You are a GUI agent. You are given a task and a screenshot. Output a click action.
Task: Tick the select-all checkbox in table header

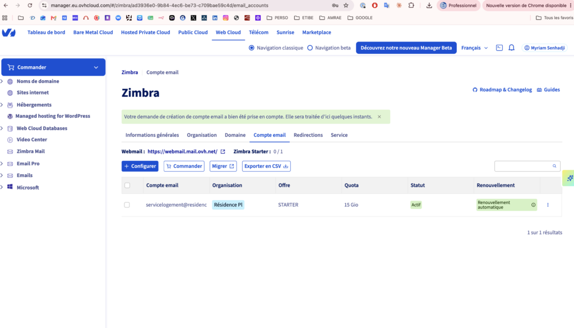127,185
